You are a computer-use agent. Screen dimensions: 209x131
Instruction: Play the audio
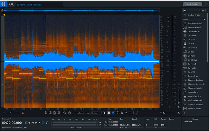36,122
